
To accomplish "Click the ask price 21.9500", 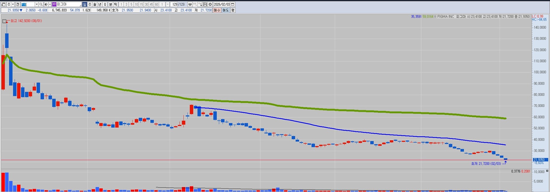I will tap(127, 10).
